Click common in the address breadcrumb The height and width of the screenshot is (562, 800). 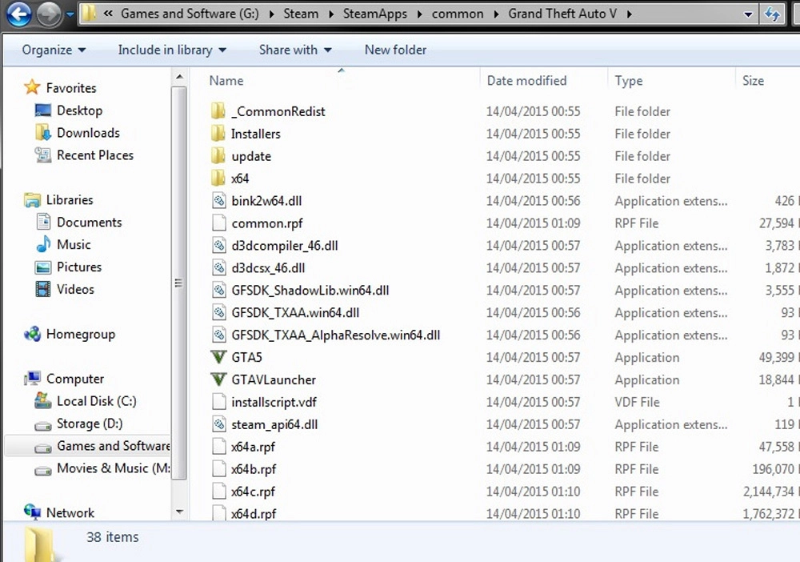pyautogui.click(x=457, y=14)
